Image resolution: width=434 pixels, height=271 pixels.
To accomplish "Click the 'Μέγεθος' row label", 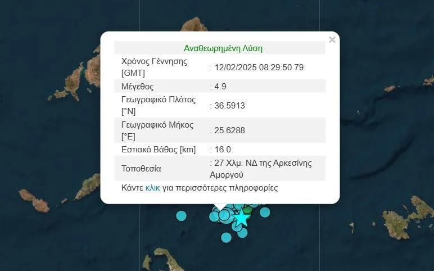I will [138, 87].
